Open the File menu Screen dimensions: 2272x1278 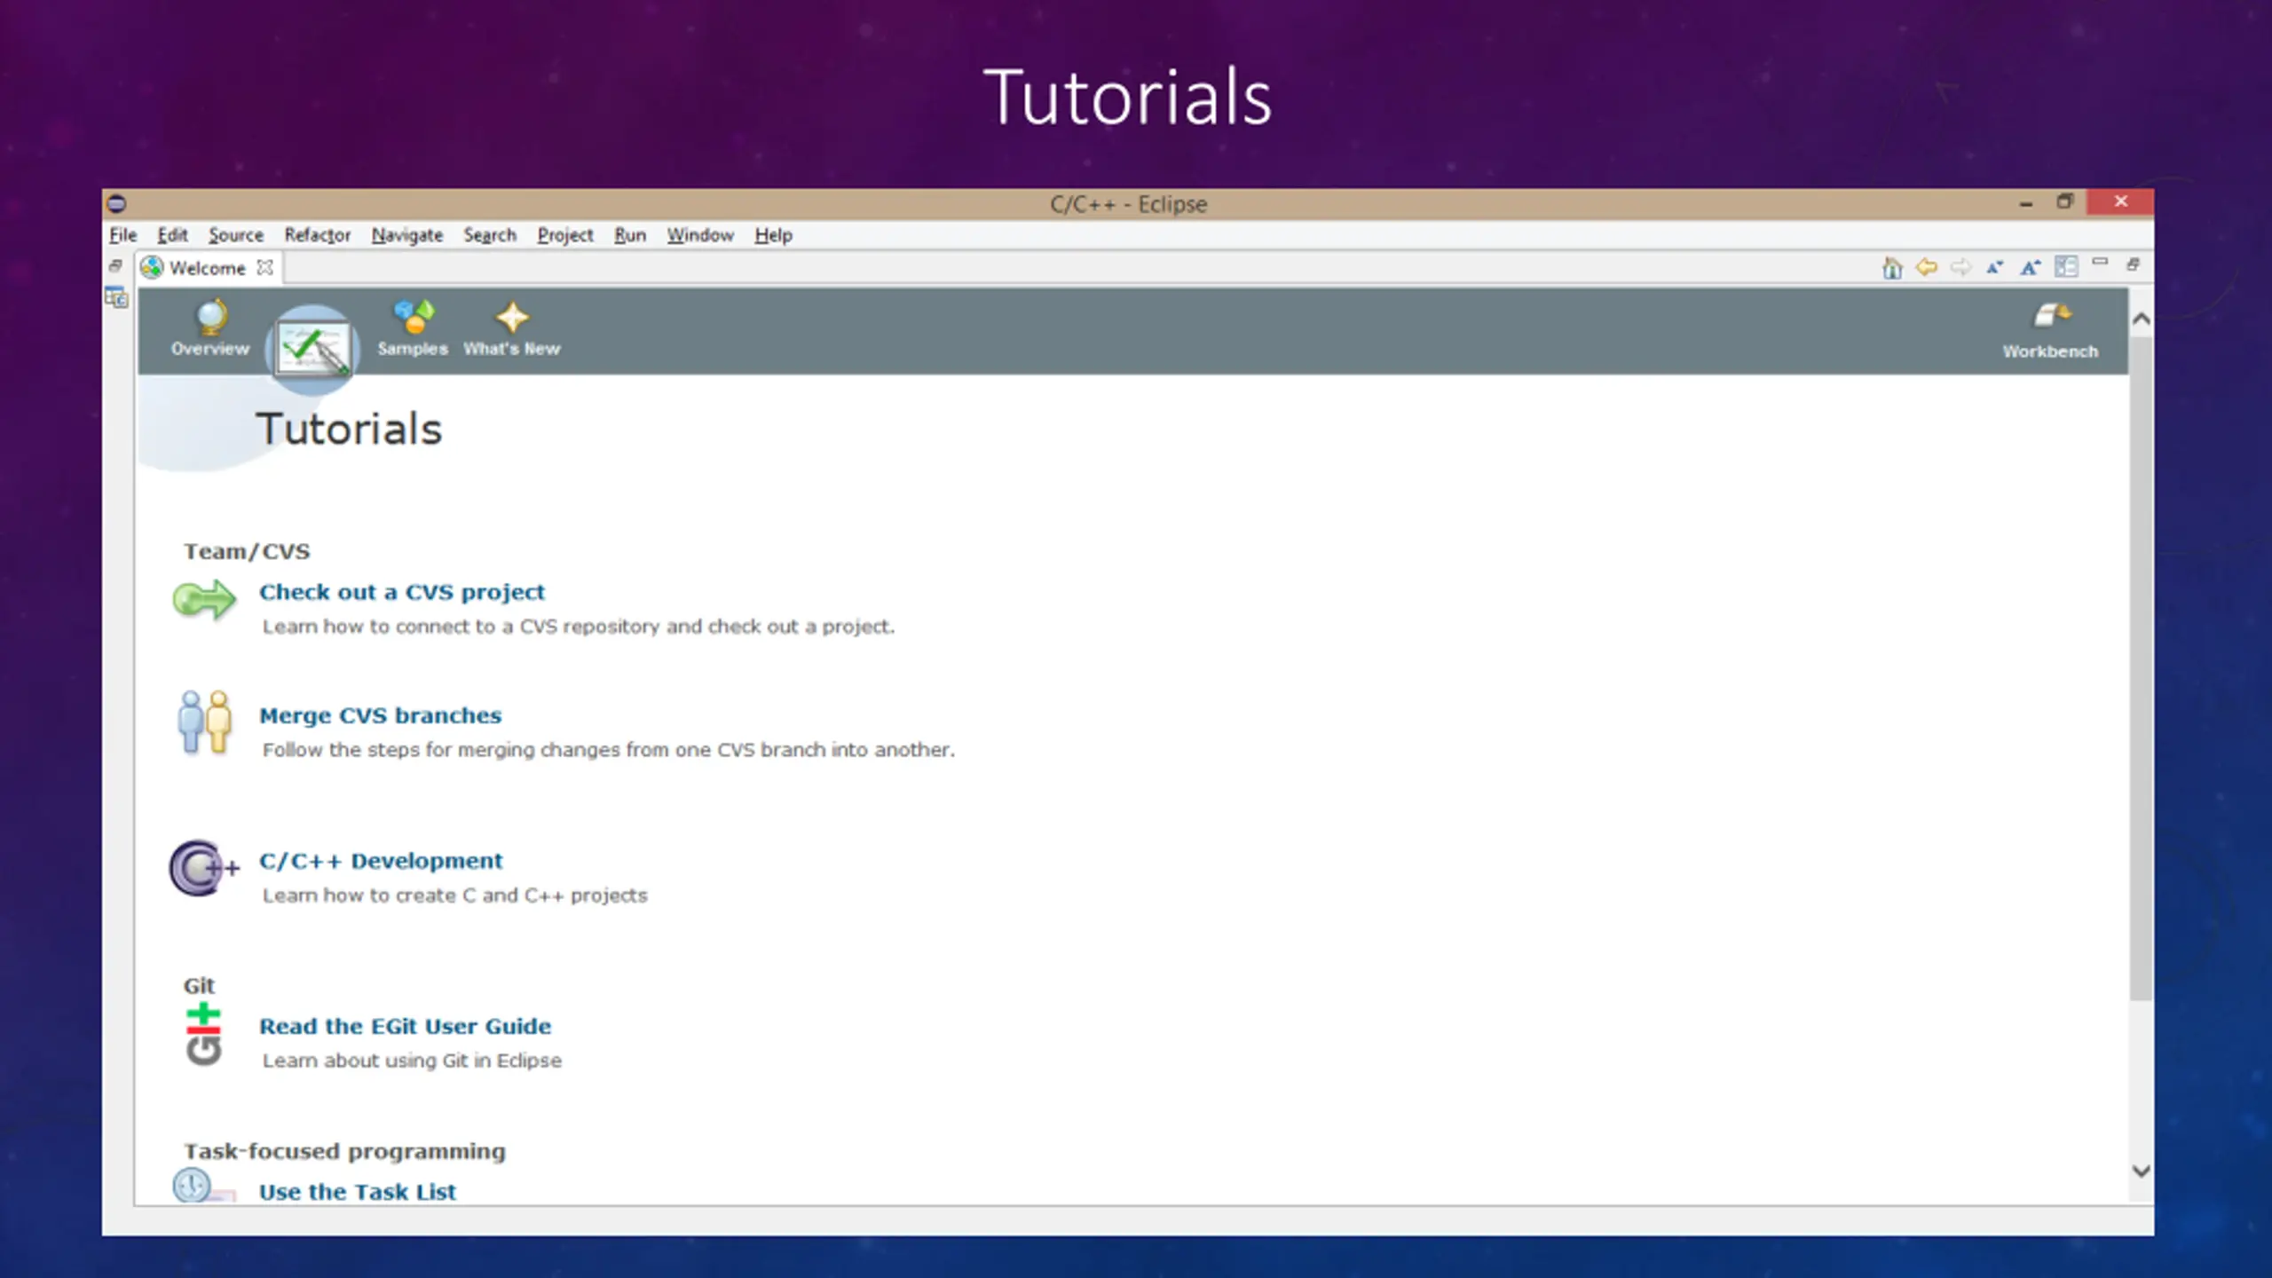coord(122,235)
